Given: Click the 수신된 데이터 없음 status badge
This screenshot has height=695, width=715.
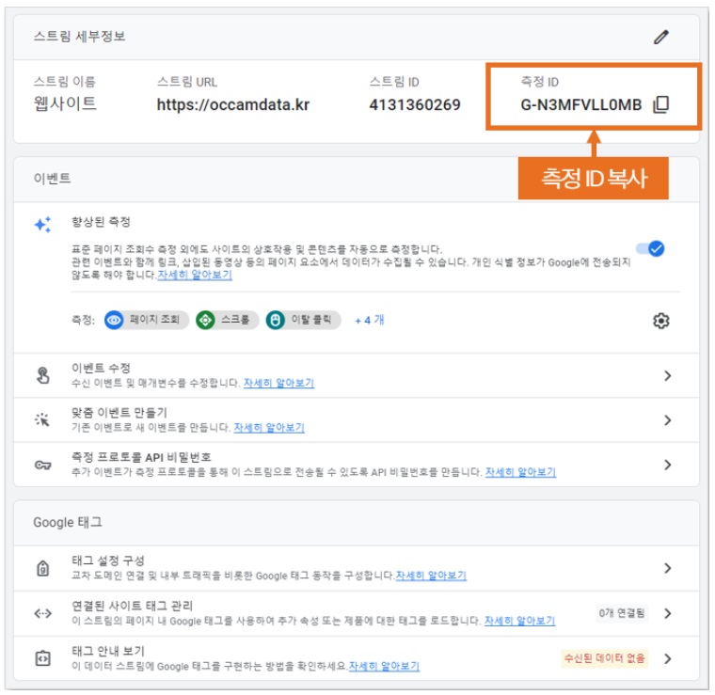Looking at the screenshot, I should (605, 658).
